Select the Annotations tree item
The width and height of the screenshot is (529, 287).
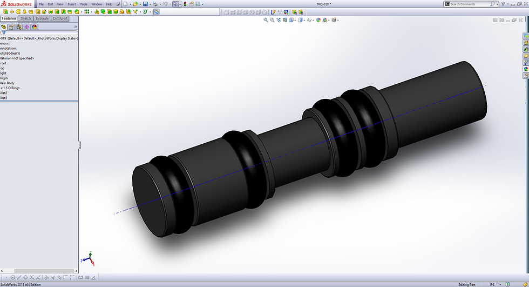coord(8,48)
